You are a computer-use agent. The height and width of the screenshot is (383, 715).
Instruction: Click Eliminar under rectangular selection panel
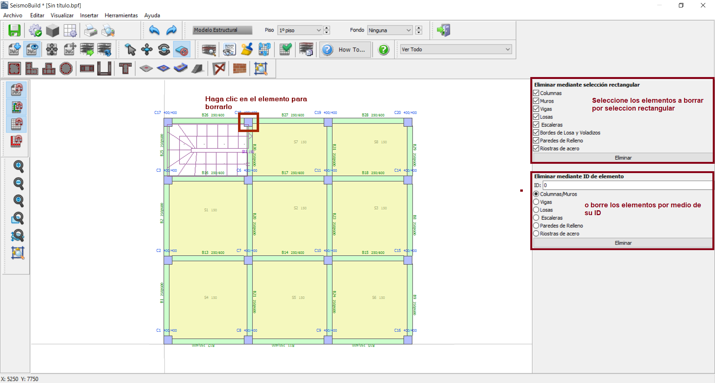pos(623,158)
